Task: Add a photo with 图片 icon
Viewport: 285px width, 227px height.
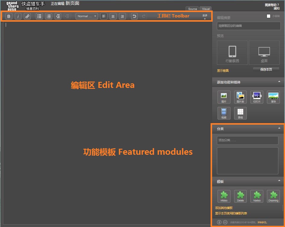Action: (224, 97)
